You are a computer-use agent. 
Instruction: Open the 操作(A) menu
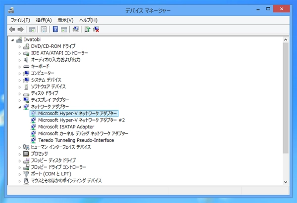coord(44,20)
